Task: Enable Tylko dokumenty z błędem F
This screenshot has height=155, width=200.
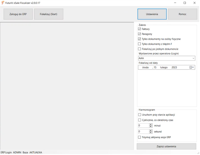Action: tap(139, 44)
